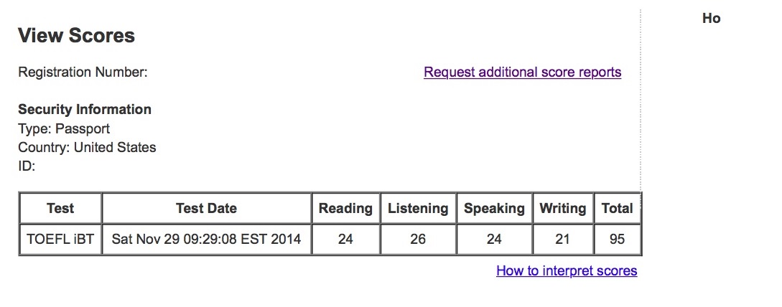Click the Listening column header
Screen dimensions: 782x307
[418, 208]
